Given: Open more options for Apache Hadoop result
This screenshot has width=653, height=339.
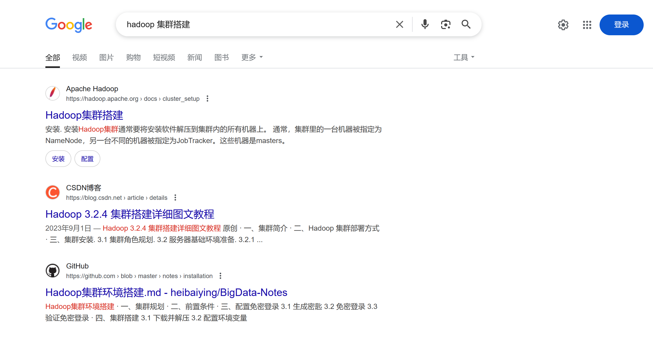Looking at the screenshot, I should pos(207,99).
